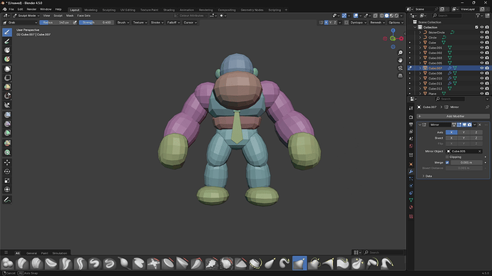Screen dimensions: 492x276
Task: Open the Sculpt Mode dropdown
Action: [x=26, y=16]
